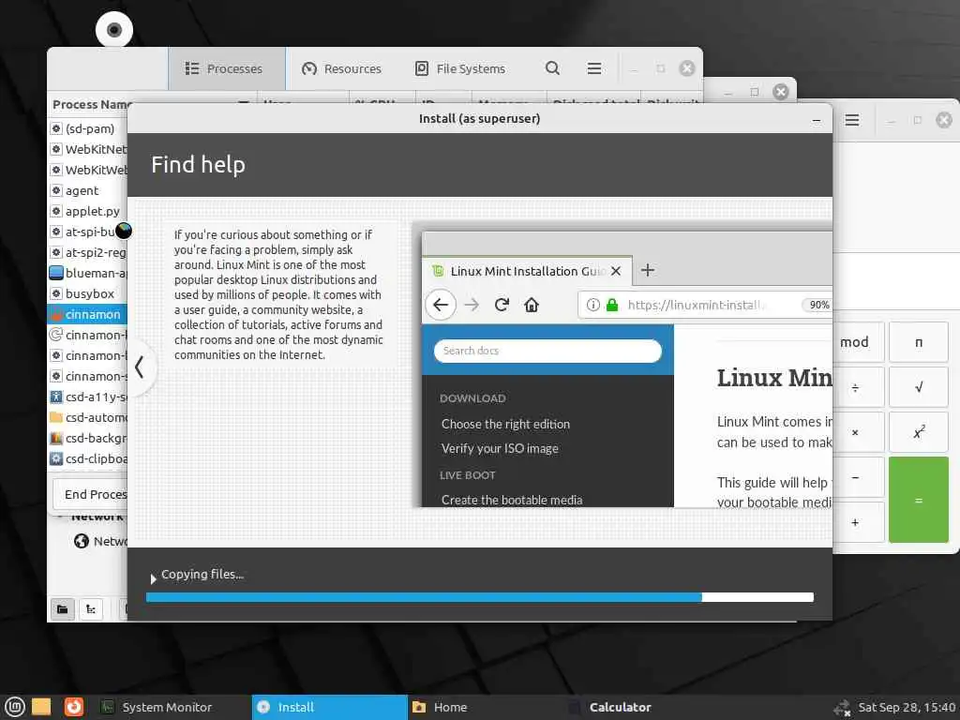The image size is (960, 720).
Task: Click the minus button in Calculator
Action: point(859,477)
